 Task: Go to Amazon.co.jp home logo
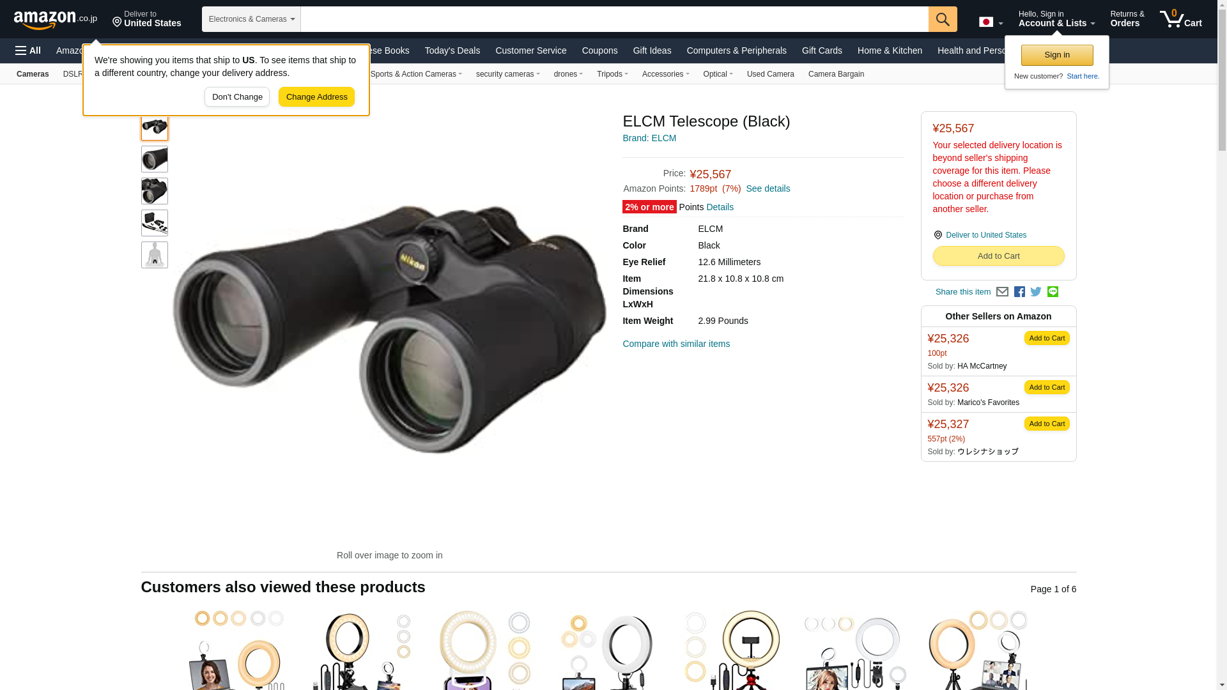pyautogui.click(x=56, y=19)
